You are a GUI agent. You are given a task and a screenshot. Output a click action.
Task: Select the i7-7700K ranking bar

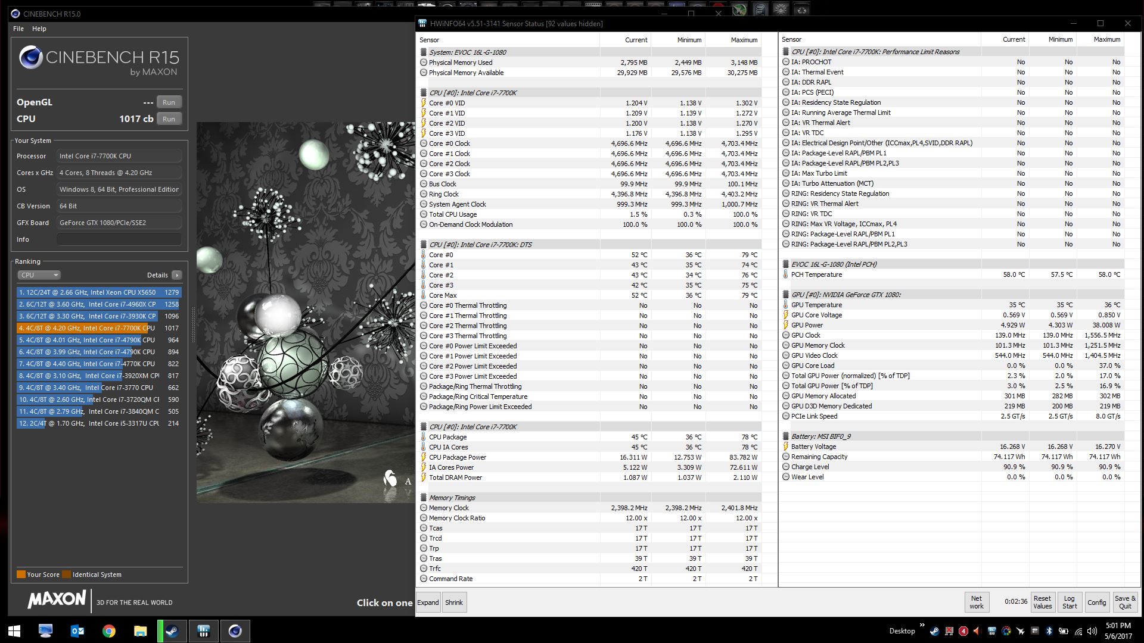click(83, 328)
